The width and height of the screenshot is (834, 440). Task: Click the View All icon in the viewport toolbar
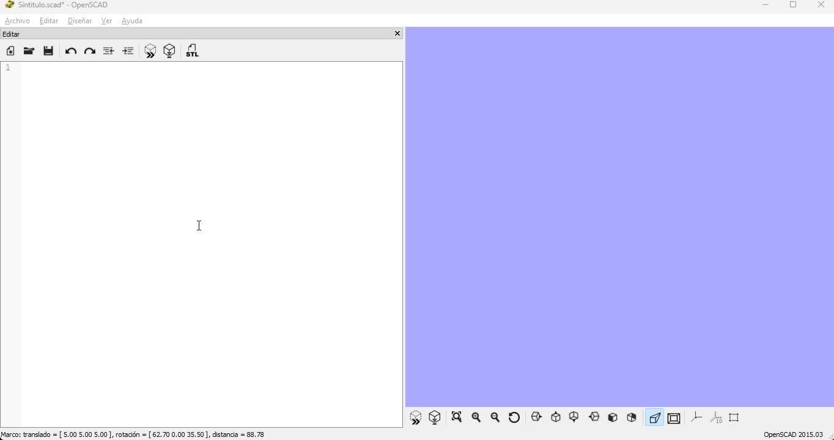pyautogui.click(x=457, y=417)
